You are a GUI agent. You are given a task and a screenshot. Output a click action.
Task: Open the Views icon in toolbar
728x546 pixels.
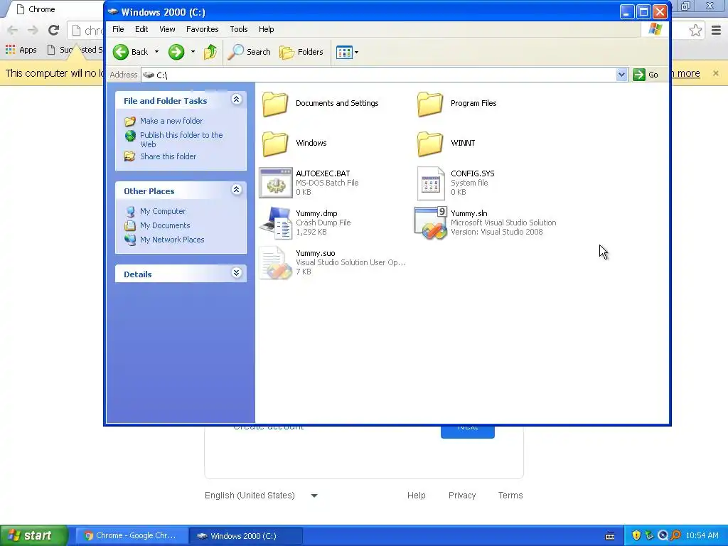[x=344, y=52]
